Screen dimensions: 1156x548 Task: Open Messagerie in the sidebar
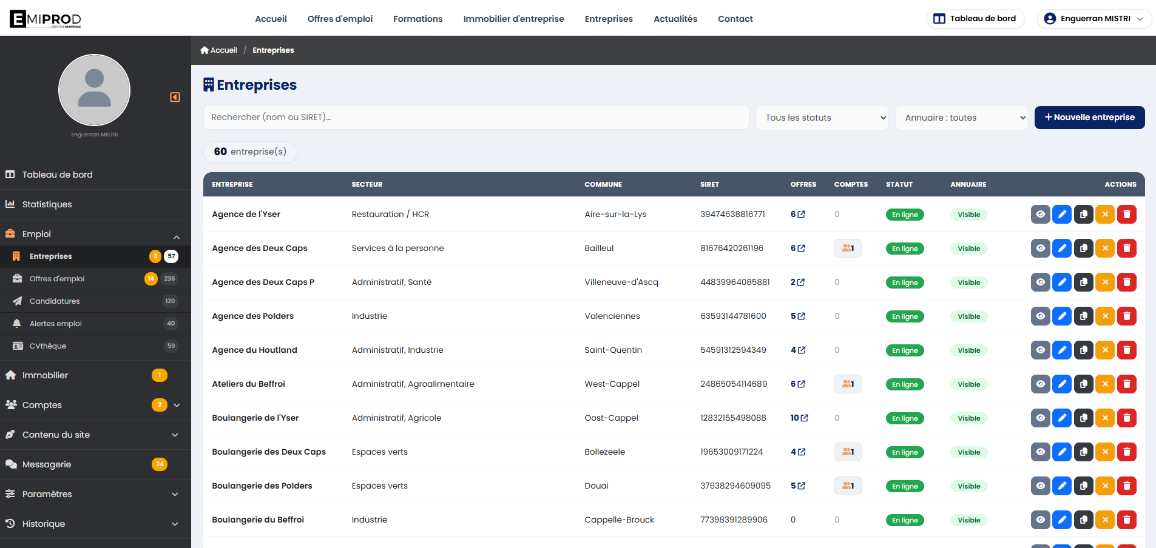click(95, 464)
